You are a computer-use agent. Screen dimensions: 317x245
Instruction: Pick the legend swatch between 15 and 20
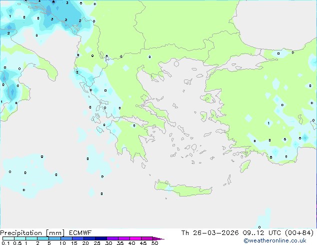tap(77, 238)
